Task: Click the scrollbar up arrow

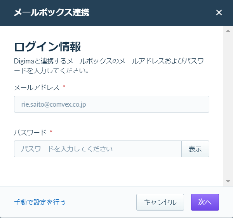Action: pos(228,31)
